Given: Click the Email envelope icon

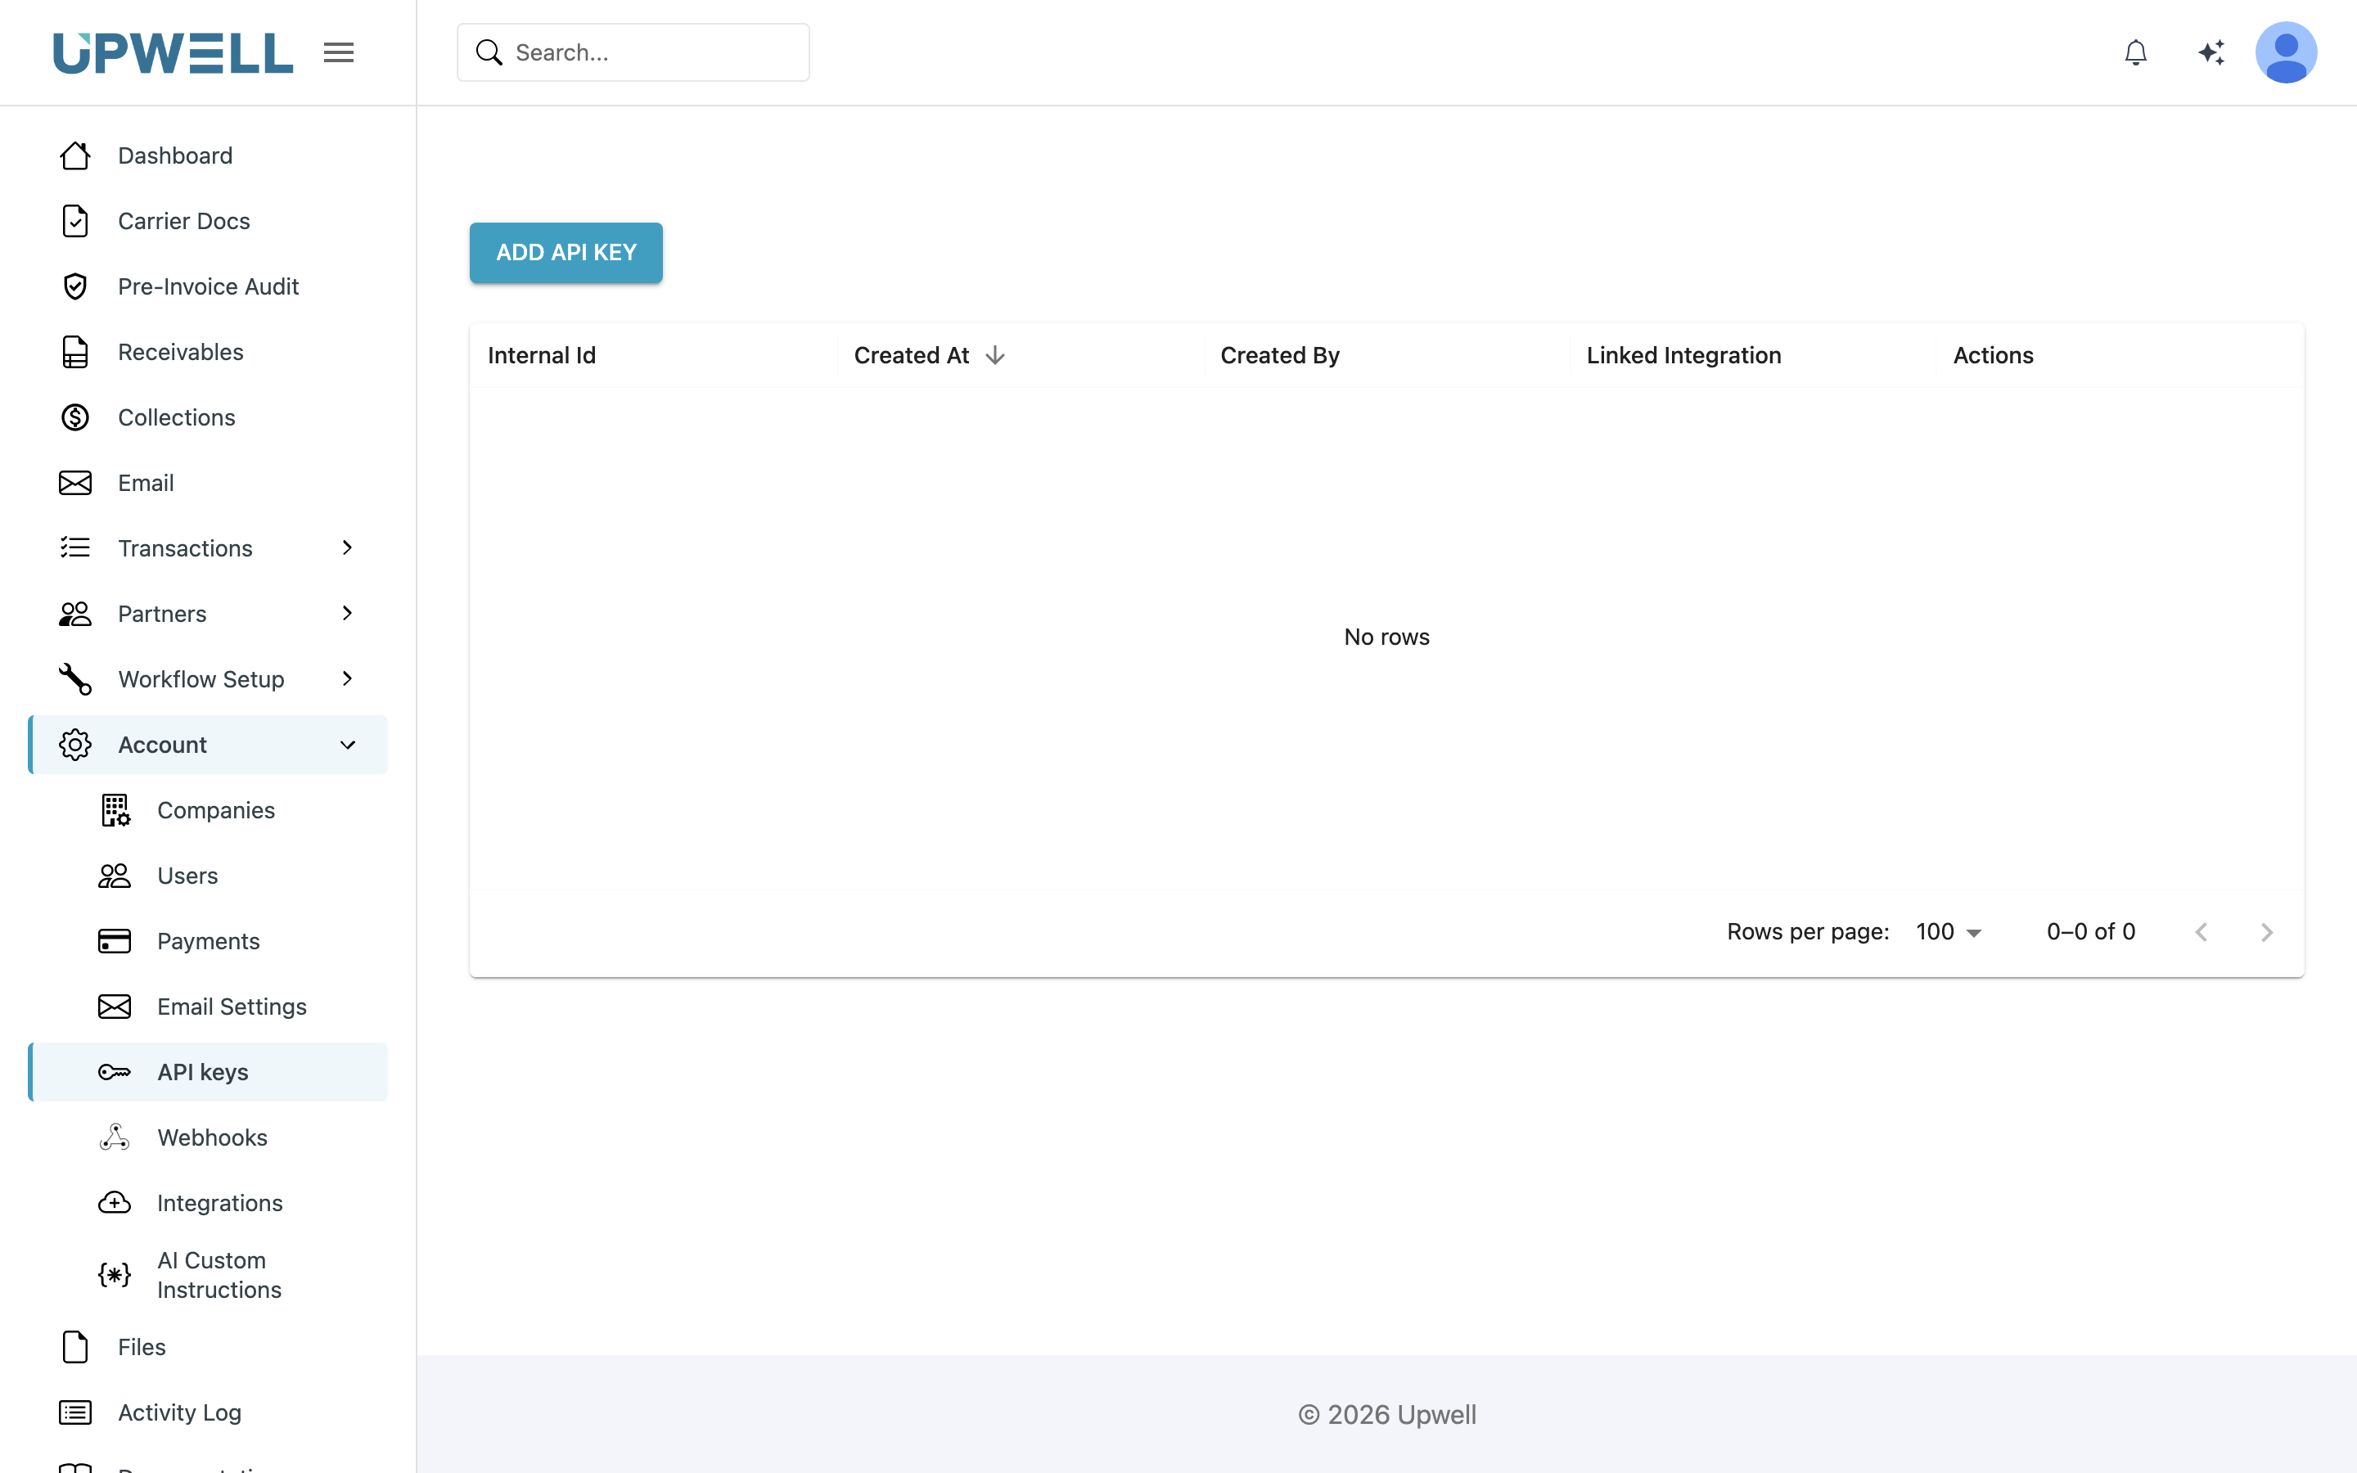Looking at the screenshot, I should (75, 483).
